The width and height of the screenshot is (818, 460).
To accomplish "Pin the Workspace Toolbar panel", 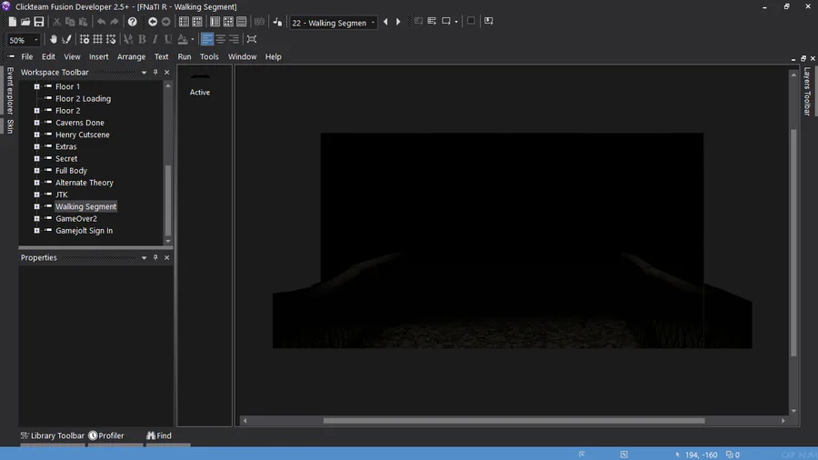I will [x=155, y=72].
